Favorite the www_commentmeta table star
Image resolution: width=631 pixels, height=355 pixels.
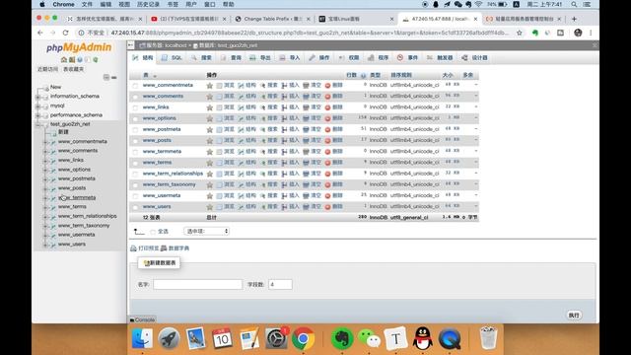click(x=210, y=86)
